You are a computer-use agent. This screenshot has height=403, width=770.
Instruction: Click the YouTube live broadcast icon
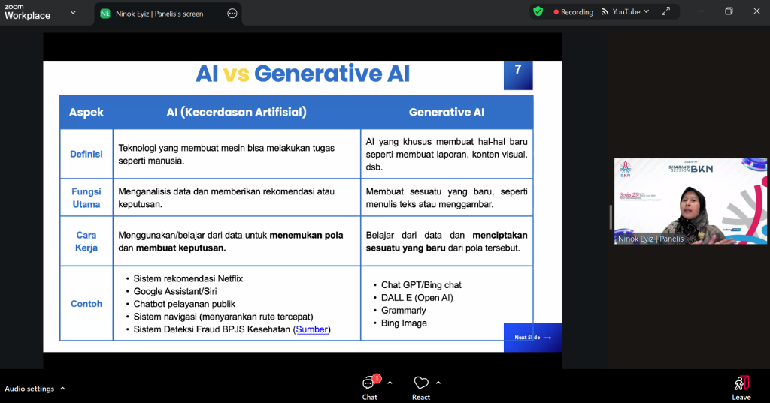[605, 12]
